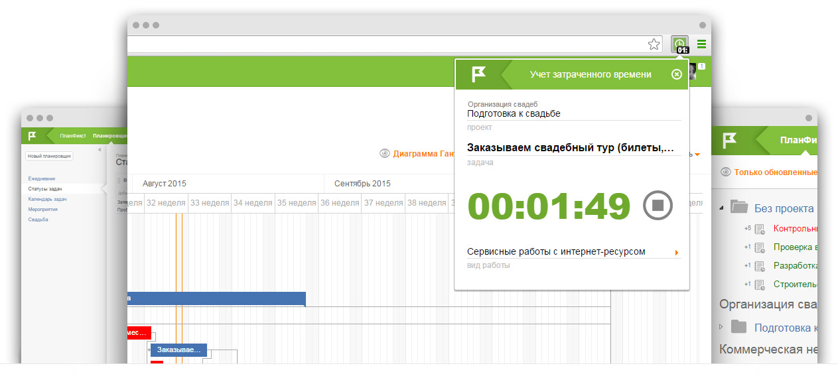
Task: Click the 'Только обновленные' filter label in right window
Action: point(776,172)
